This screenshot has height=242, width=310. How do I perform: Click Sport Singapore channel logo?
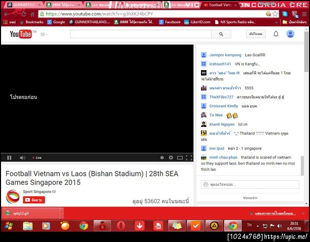(x=13, y=197)
